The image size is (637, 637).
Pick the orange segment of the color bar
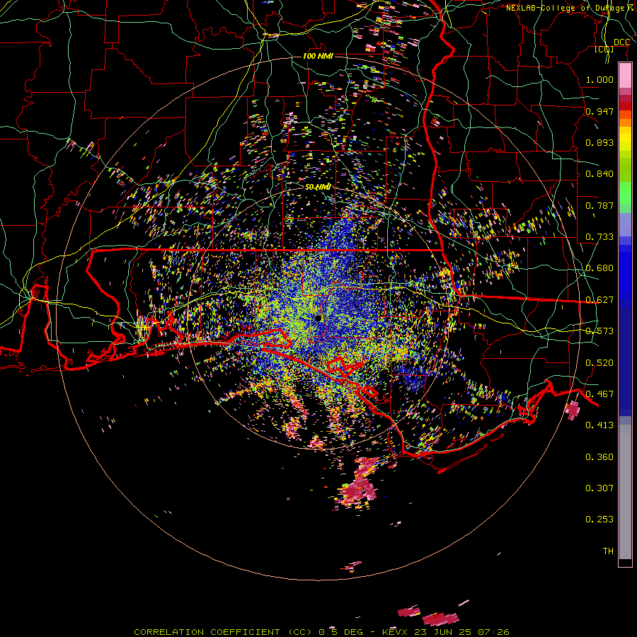[625, 122]
